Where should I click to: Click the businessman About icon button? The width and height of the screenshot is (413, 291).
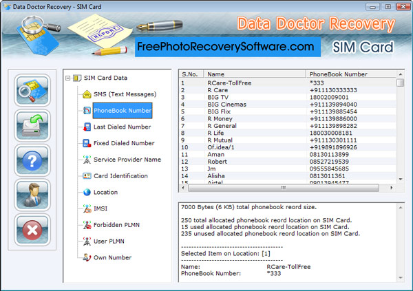tap(32, 195)
